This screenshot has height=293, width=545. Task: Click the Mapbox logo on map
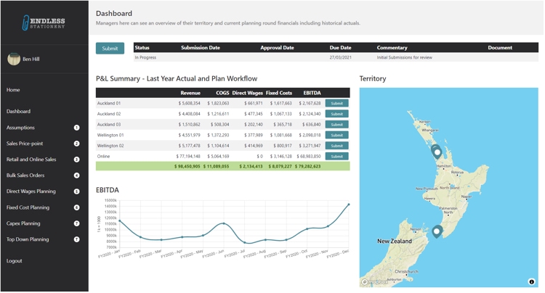coord(374,282)
